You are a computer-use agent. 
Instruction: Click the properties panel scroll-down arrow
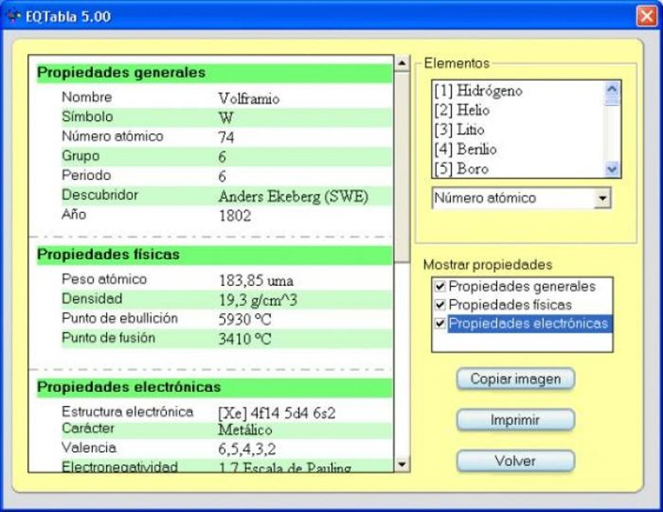(402, 465)
